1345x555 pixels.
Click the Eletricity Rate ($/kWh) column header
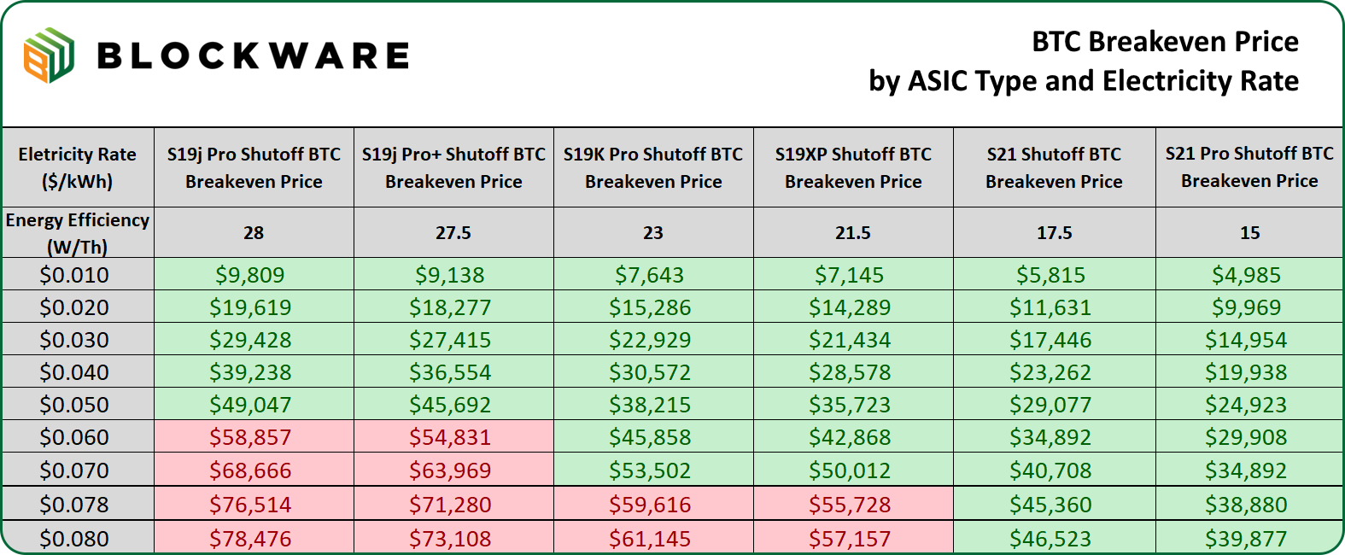pyautogui.click(x=78, y=167)
